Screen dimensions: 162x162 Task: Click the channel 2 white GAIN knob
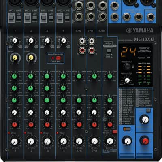[x=31, y=40]
